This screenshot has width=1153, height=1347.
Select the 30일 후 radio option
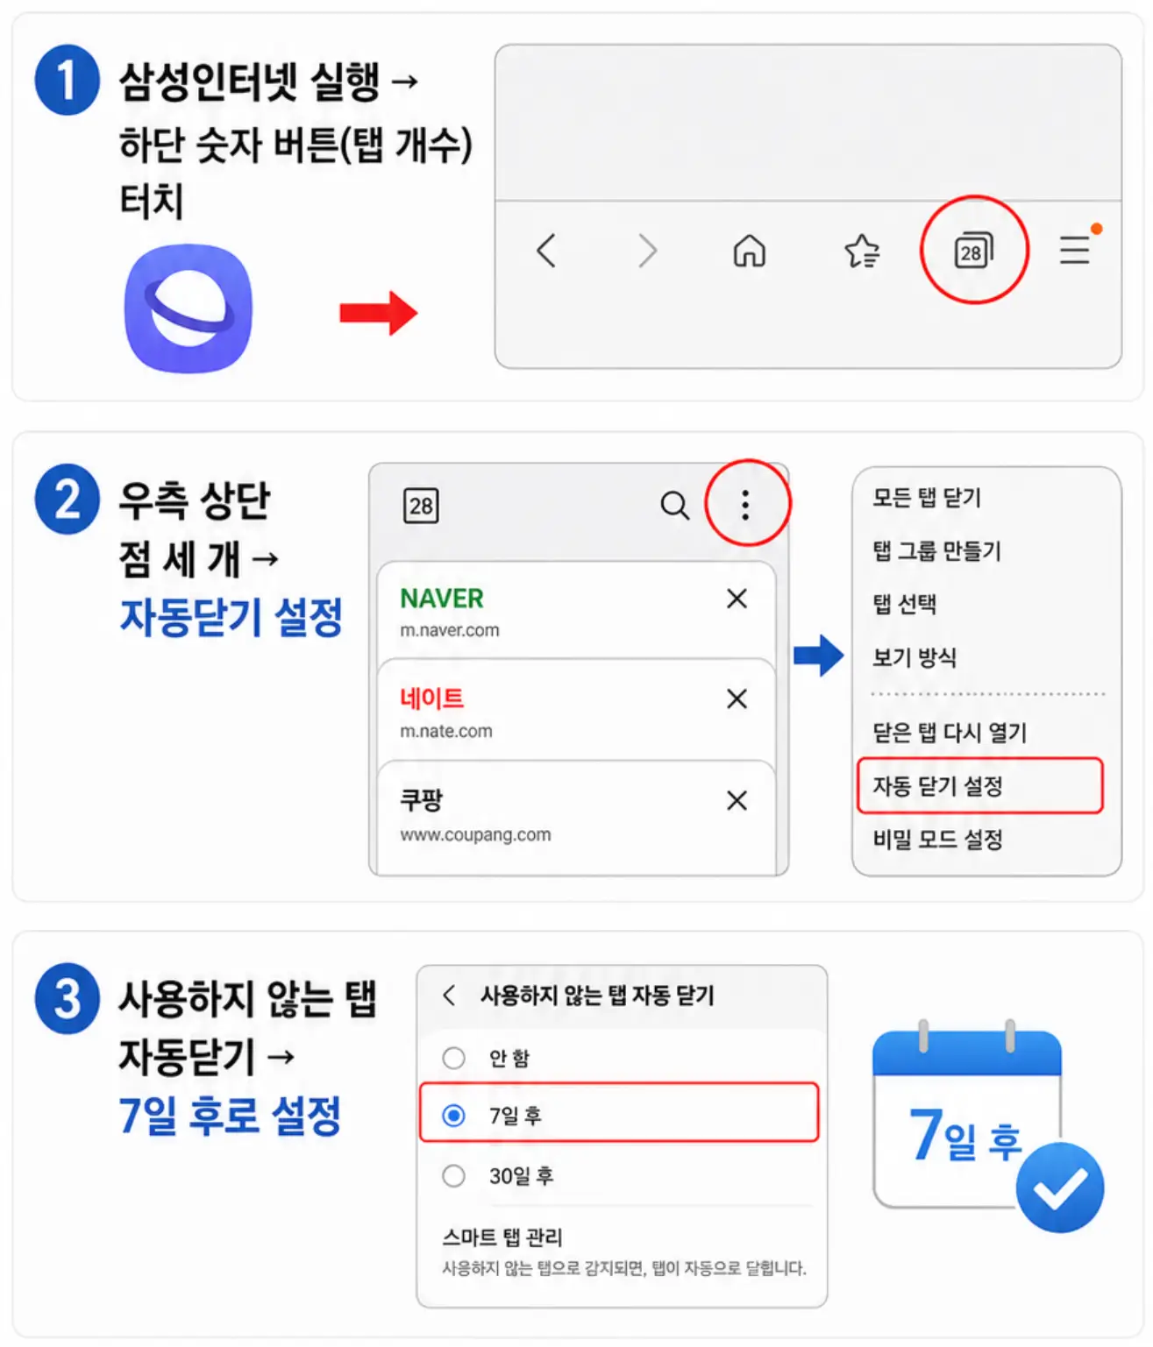(453, 1175)
